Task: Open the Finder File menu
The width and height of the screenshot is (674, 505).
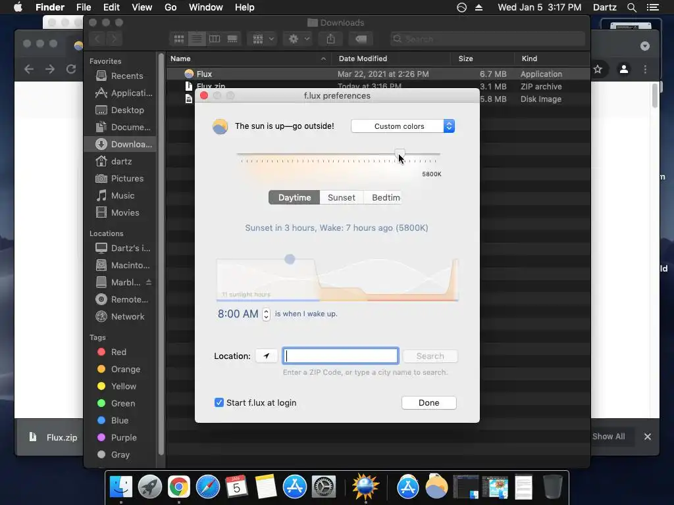Action: (84, 7)
